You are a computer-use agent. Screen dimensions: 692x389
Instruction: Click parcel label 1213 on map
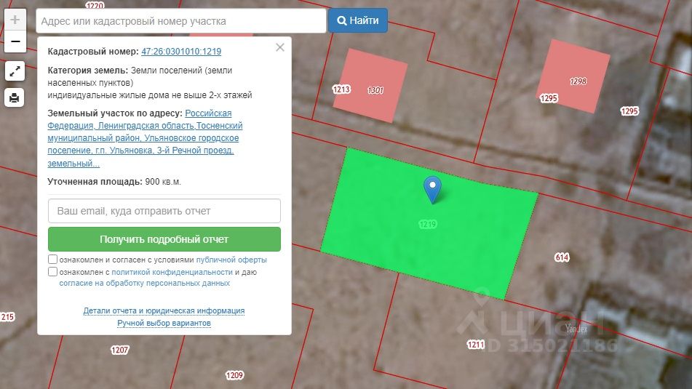pyautogui.click(x=341, y=89)
